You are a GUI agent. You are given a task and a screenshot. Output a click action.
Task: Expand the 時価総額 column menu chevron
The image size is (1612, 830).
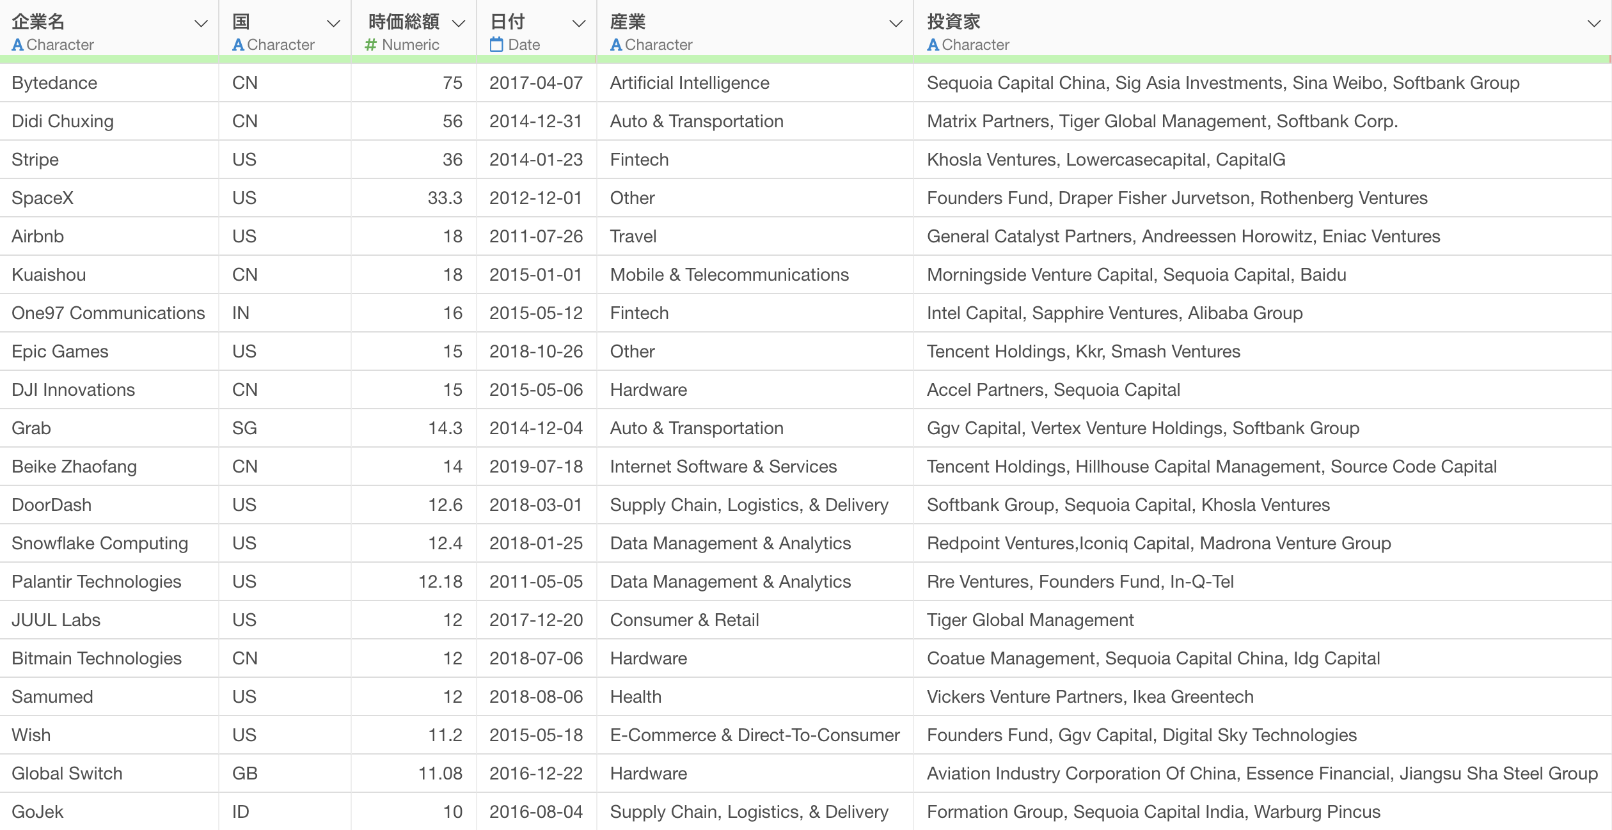pos(459,24)
